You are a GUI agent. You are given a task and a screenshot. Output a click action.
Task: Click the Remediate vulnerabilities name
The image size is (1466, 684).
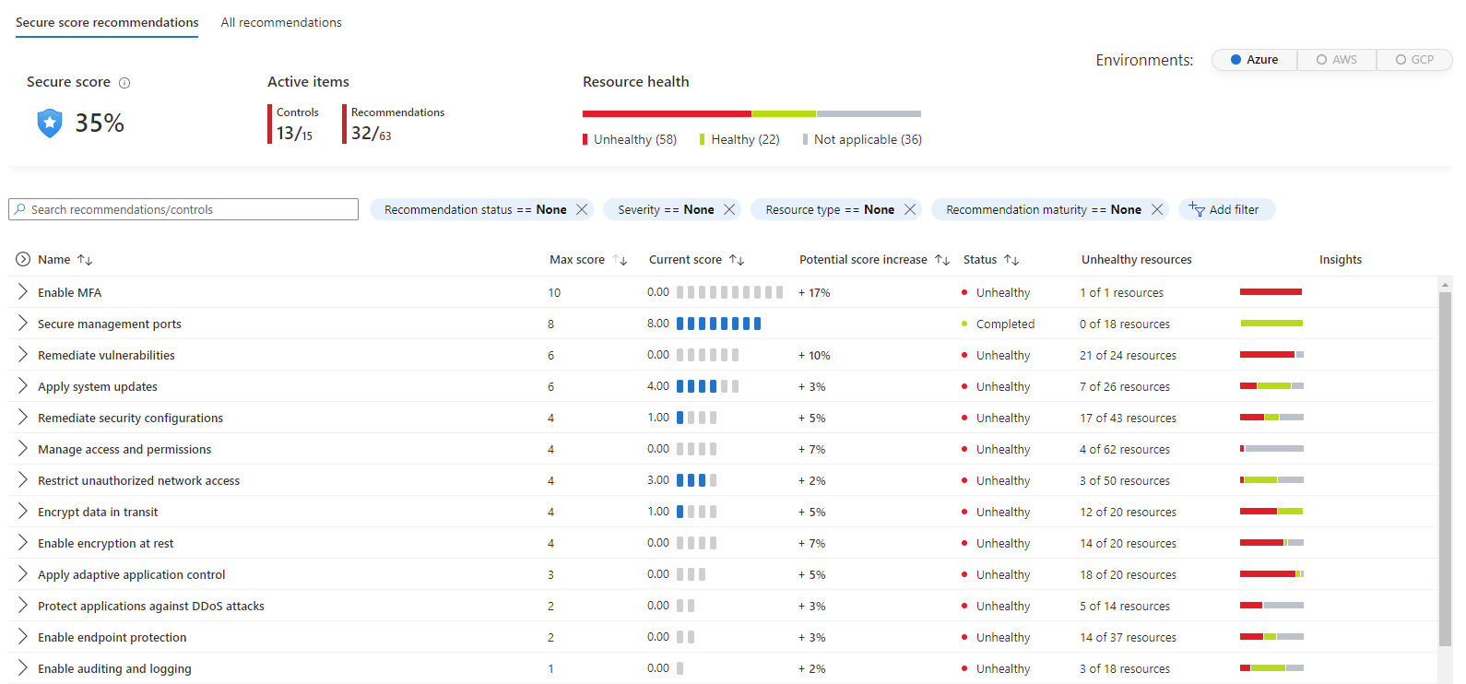(106, 355)
